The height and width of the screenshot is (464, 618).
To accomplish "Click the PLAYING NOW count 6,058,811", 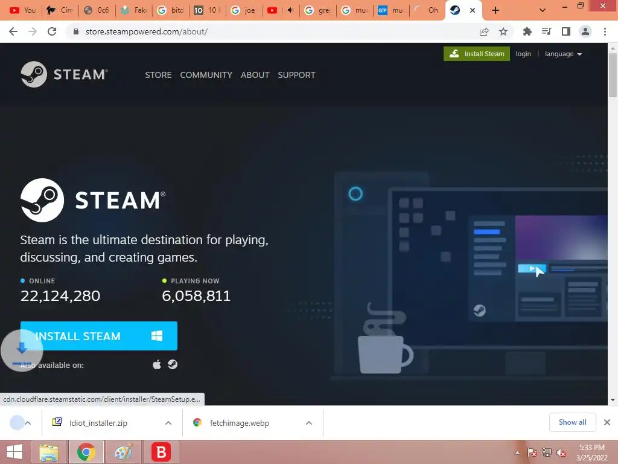I will click(196, 296).
